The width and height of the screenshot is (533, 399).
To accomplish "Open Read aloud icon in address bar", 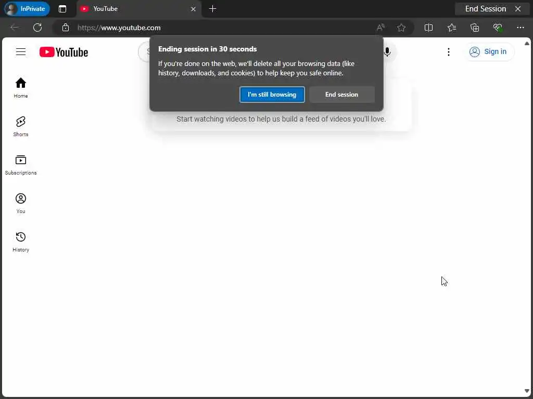I will 380,28.
